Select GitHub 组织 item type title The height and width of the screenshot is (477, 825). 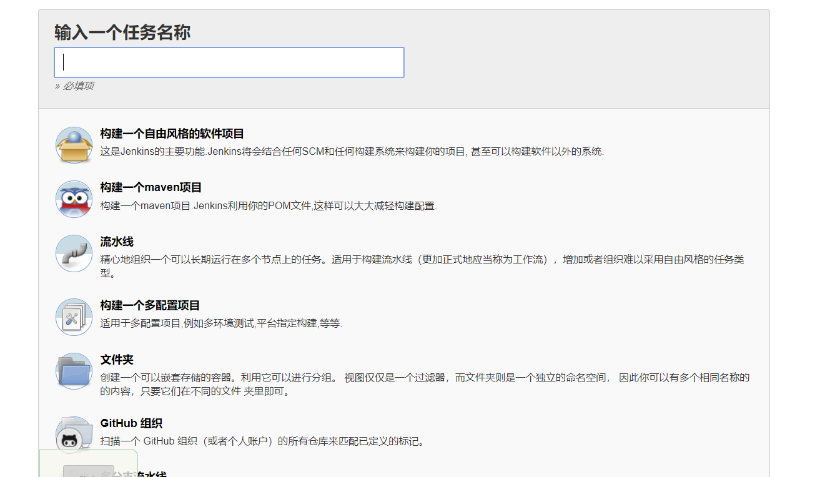pos(131,423)
